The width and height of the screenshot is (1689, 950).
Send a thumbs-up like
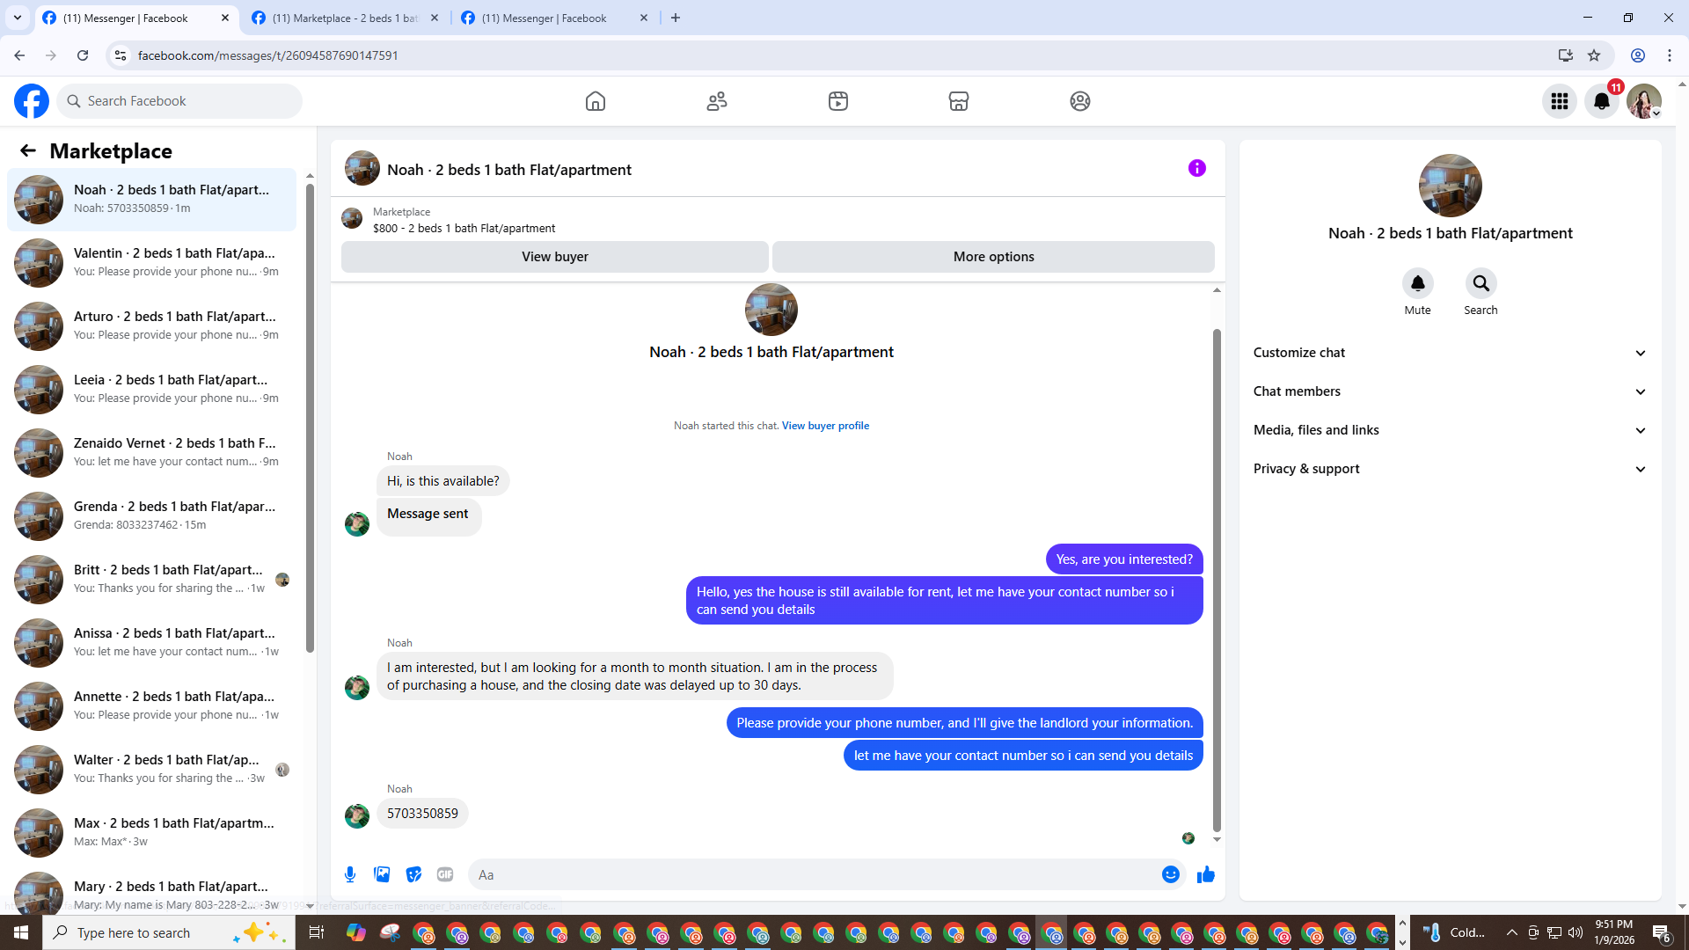(1205, 874)
